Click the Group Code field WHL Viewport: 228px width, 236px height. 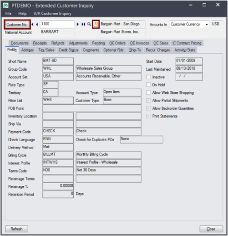(x=58, y=69)
